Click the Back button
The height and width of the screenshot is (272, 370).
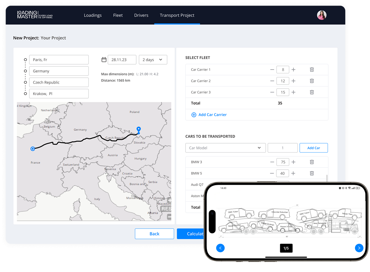click(x=154, y=234)
